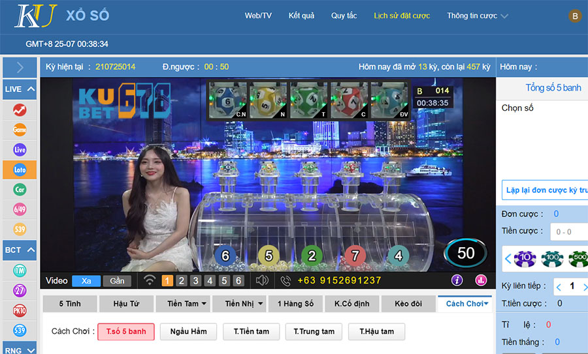This screenshot has height=354, width=588.
Task: Click the KU logo
Action: [x=36, y=16]
